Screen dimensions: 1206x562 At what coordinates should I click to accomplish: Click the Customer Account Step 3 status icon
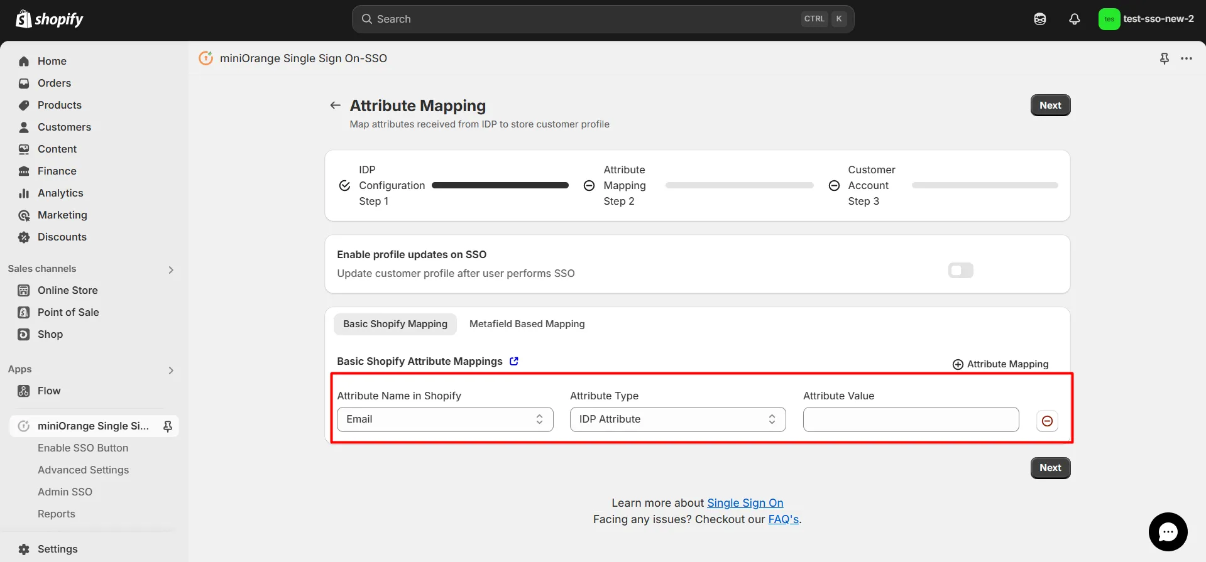pos(834,185)
